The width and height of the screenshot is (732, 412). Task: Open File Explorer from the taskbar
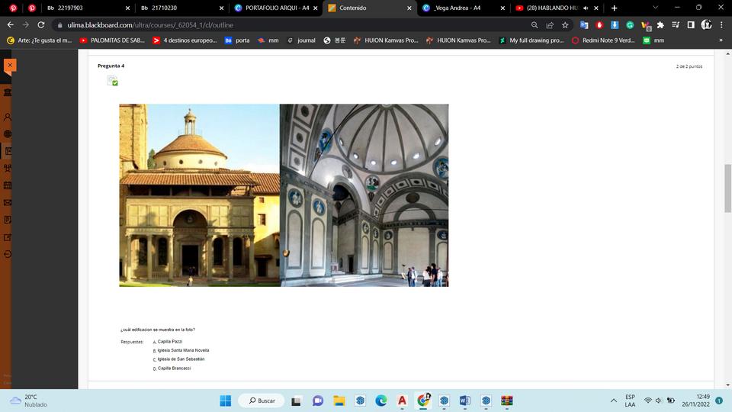339,401
